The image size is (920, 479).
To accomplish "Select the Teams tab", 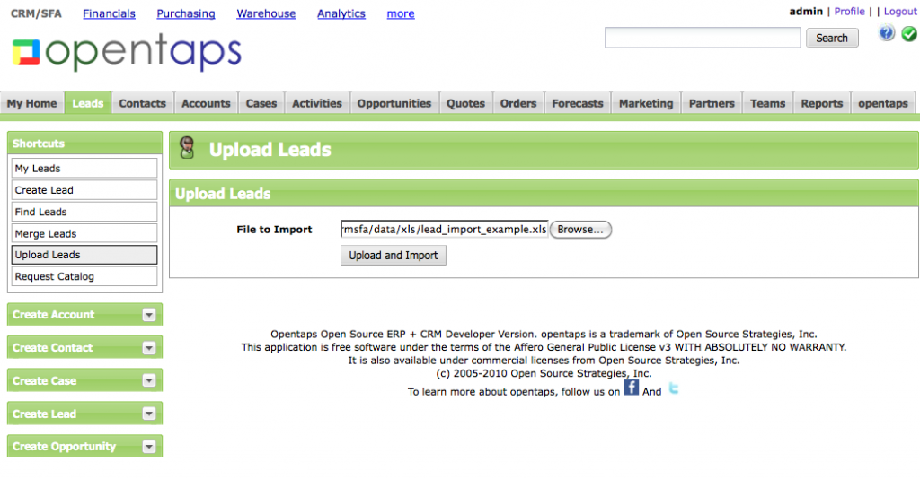I will pos(767,103).
